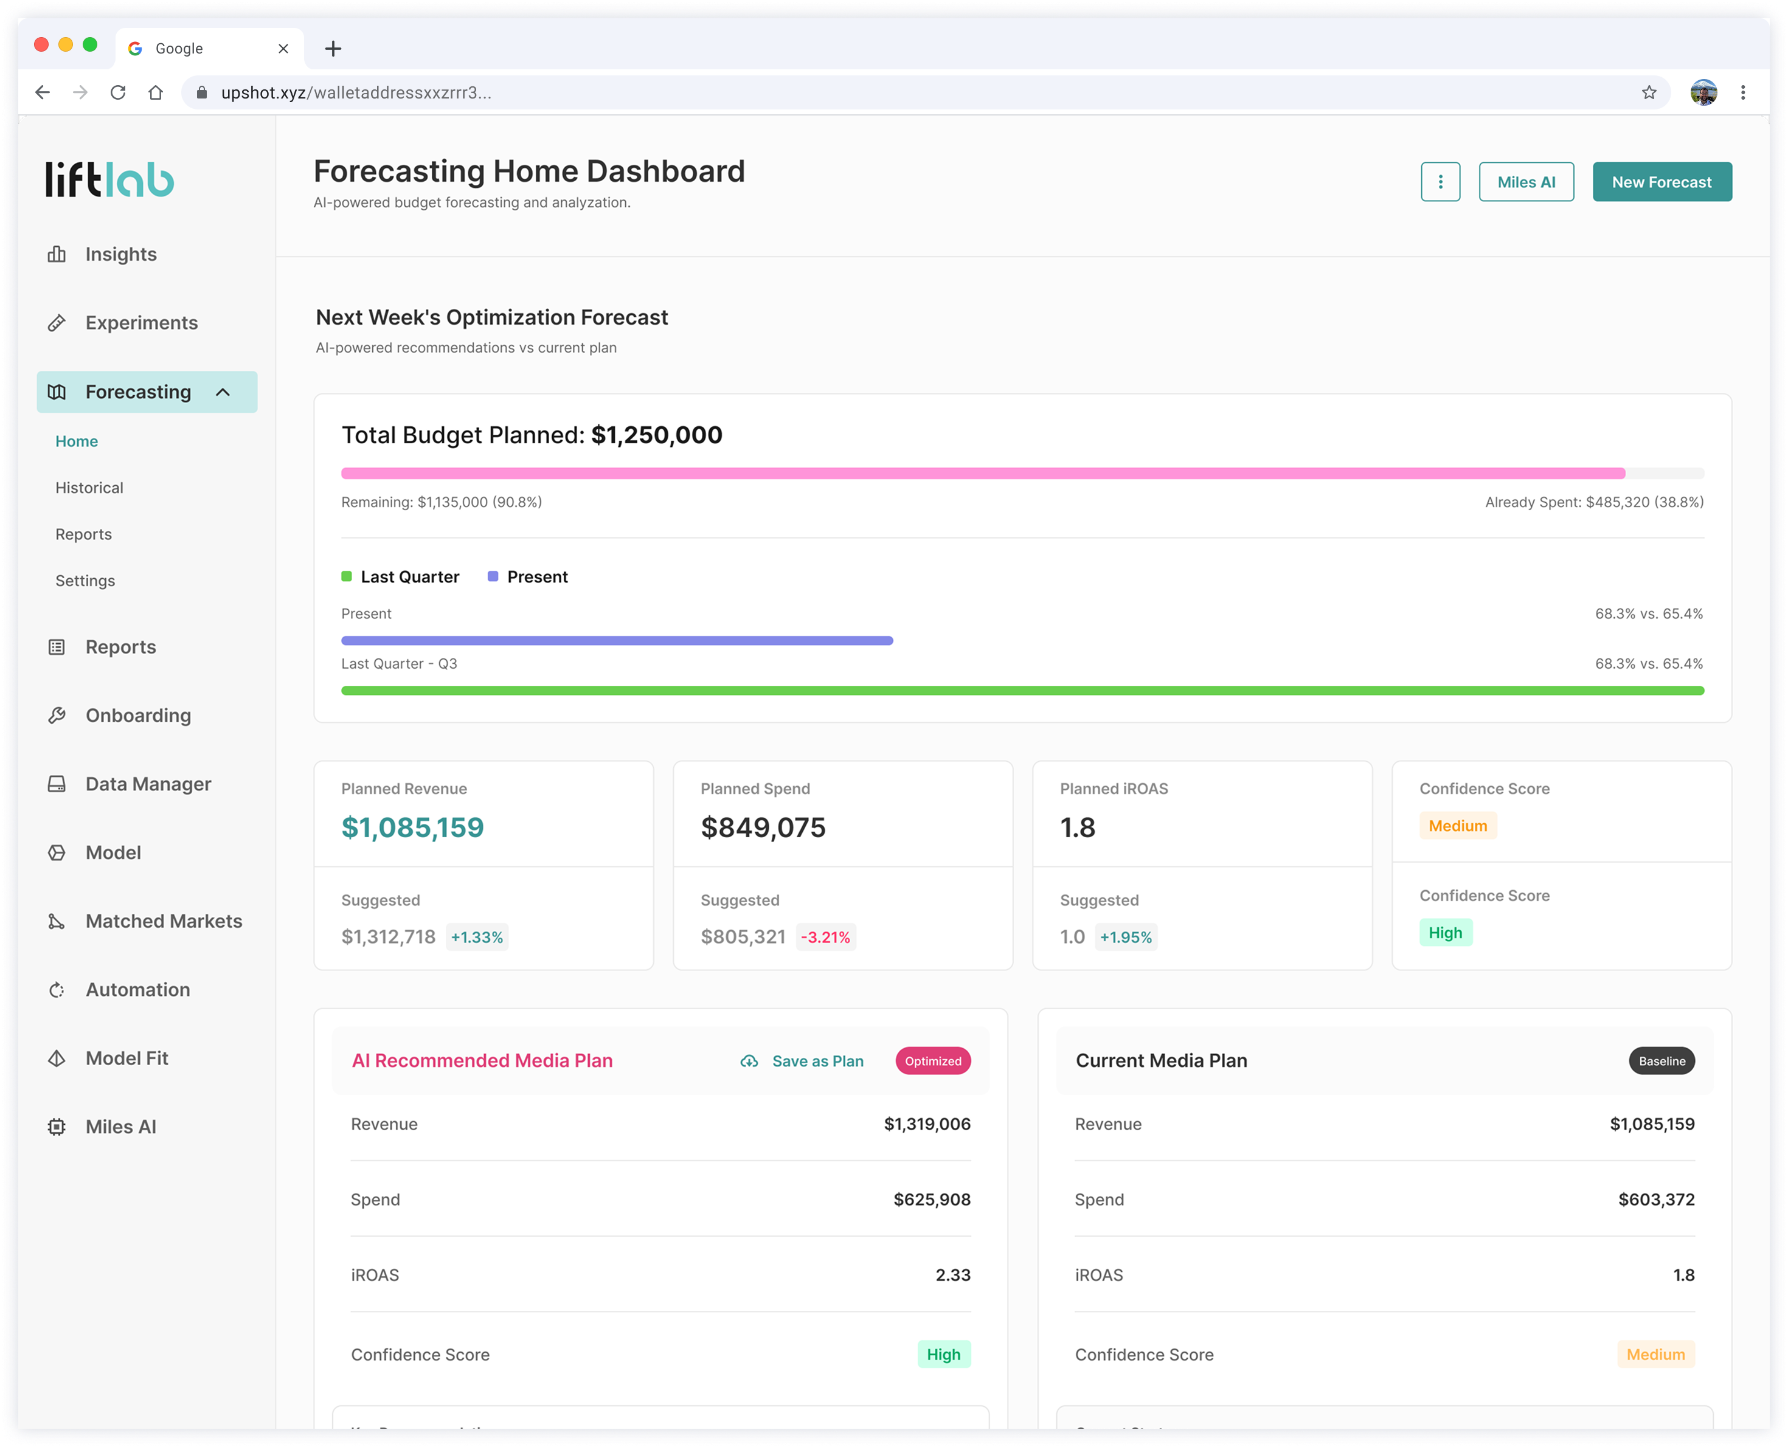This screenshot has height=1447, width=1788.
Task: Click the Matched Markets icon
Action: [57, 921]
